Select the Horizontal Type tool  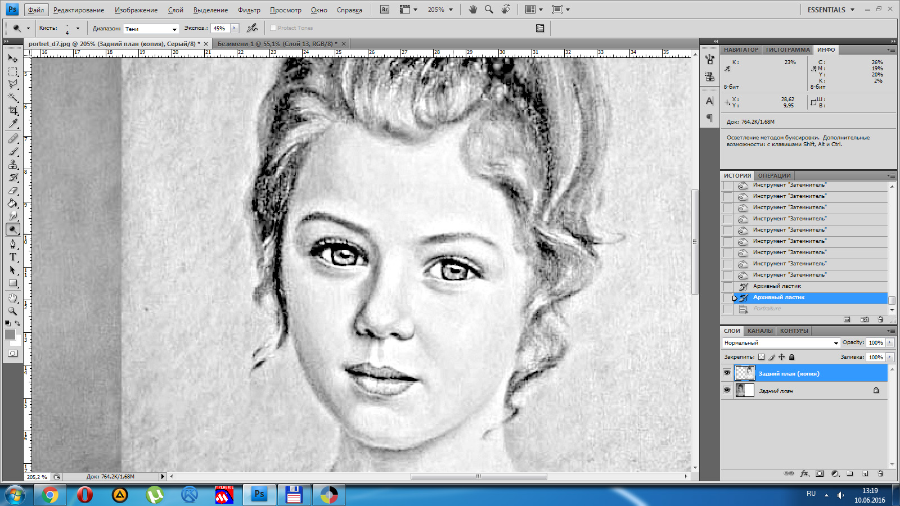click(x=13, y=257)
